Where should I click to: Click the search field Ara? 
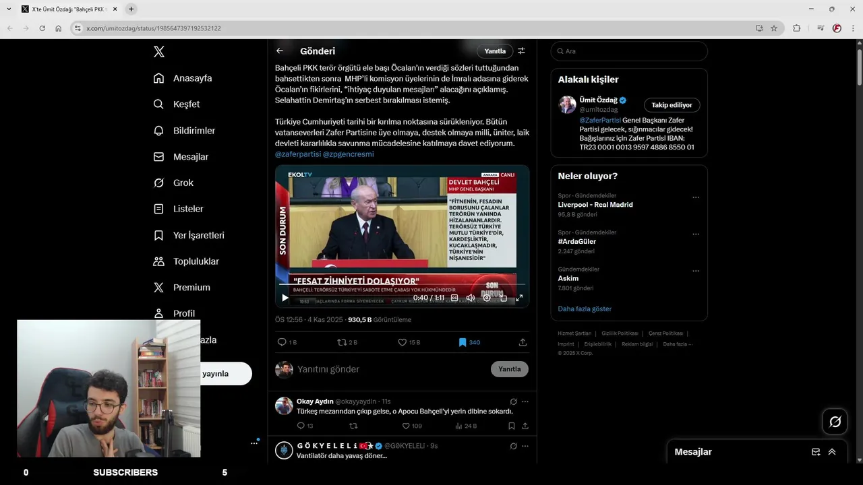tap(629, 51)
